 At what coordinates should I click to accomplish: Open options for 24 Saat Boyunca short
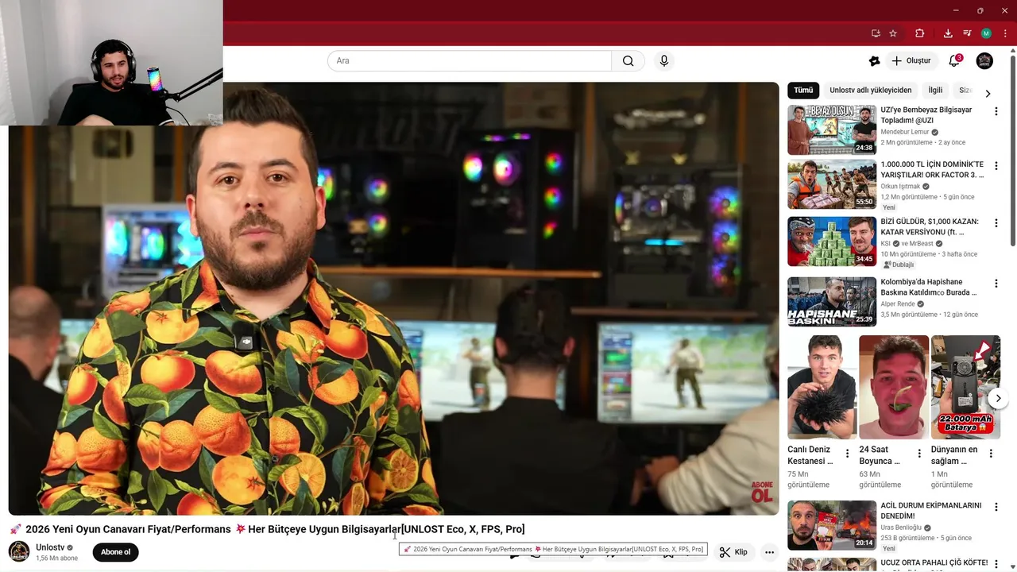[919, 454]
